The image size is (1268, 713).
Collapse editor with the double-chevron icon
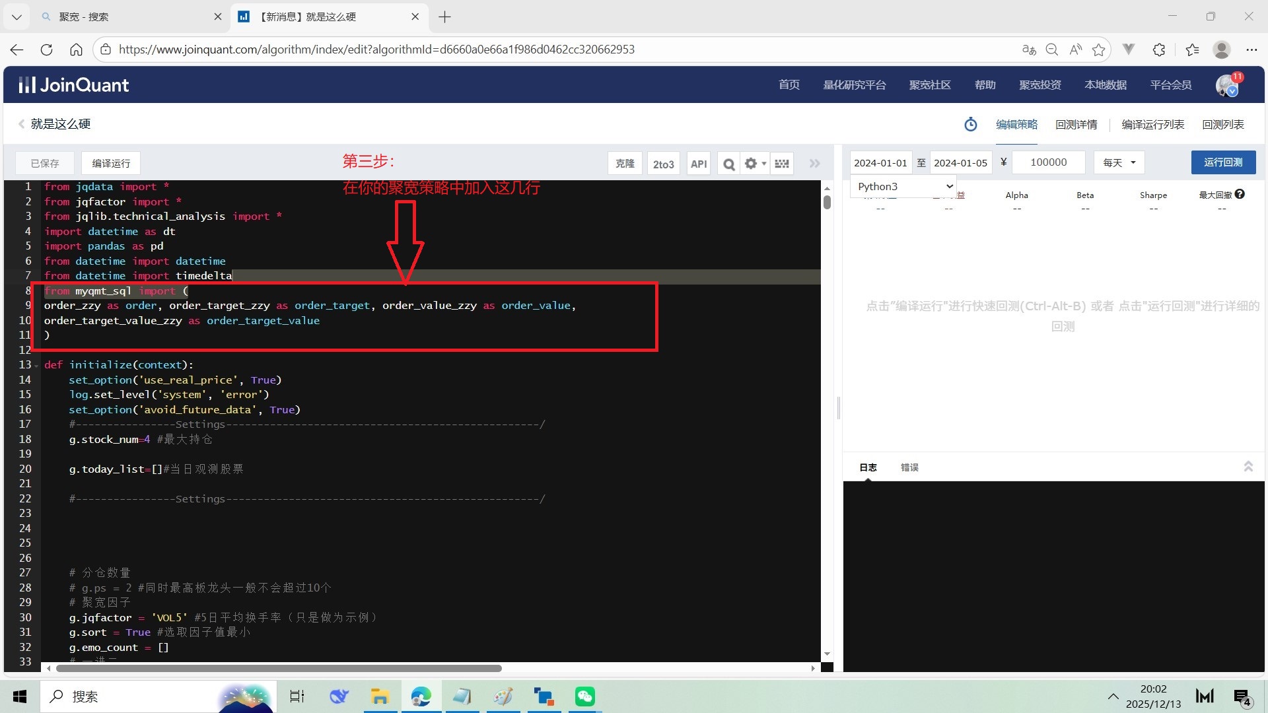point(815,164)
